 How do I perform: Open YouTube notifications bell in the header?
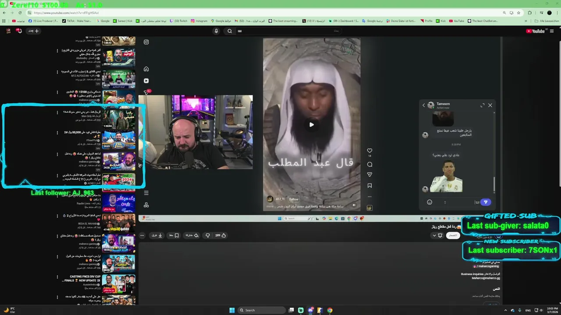click(x=19, y=31)
